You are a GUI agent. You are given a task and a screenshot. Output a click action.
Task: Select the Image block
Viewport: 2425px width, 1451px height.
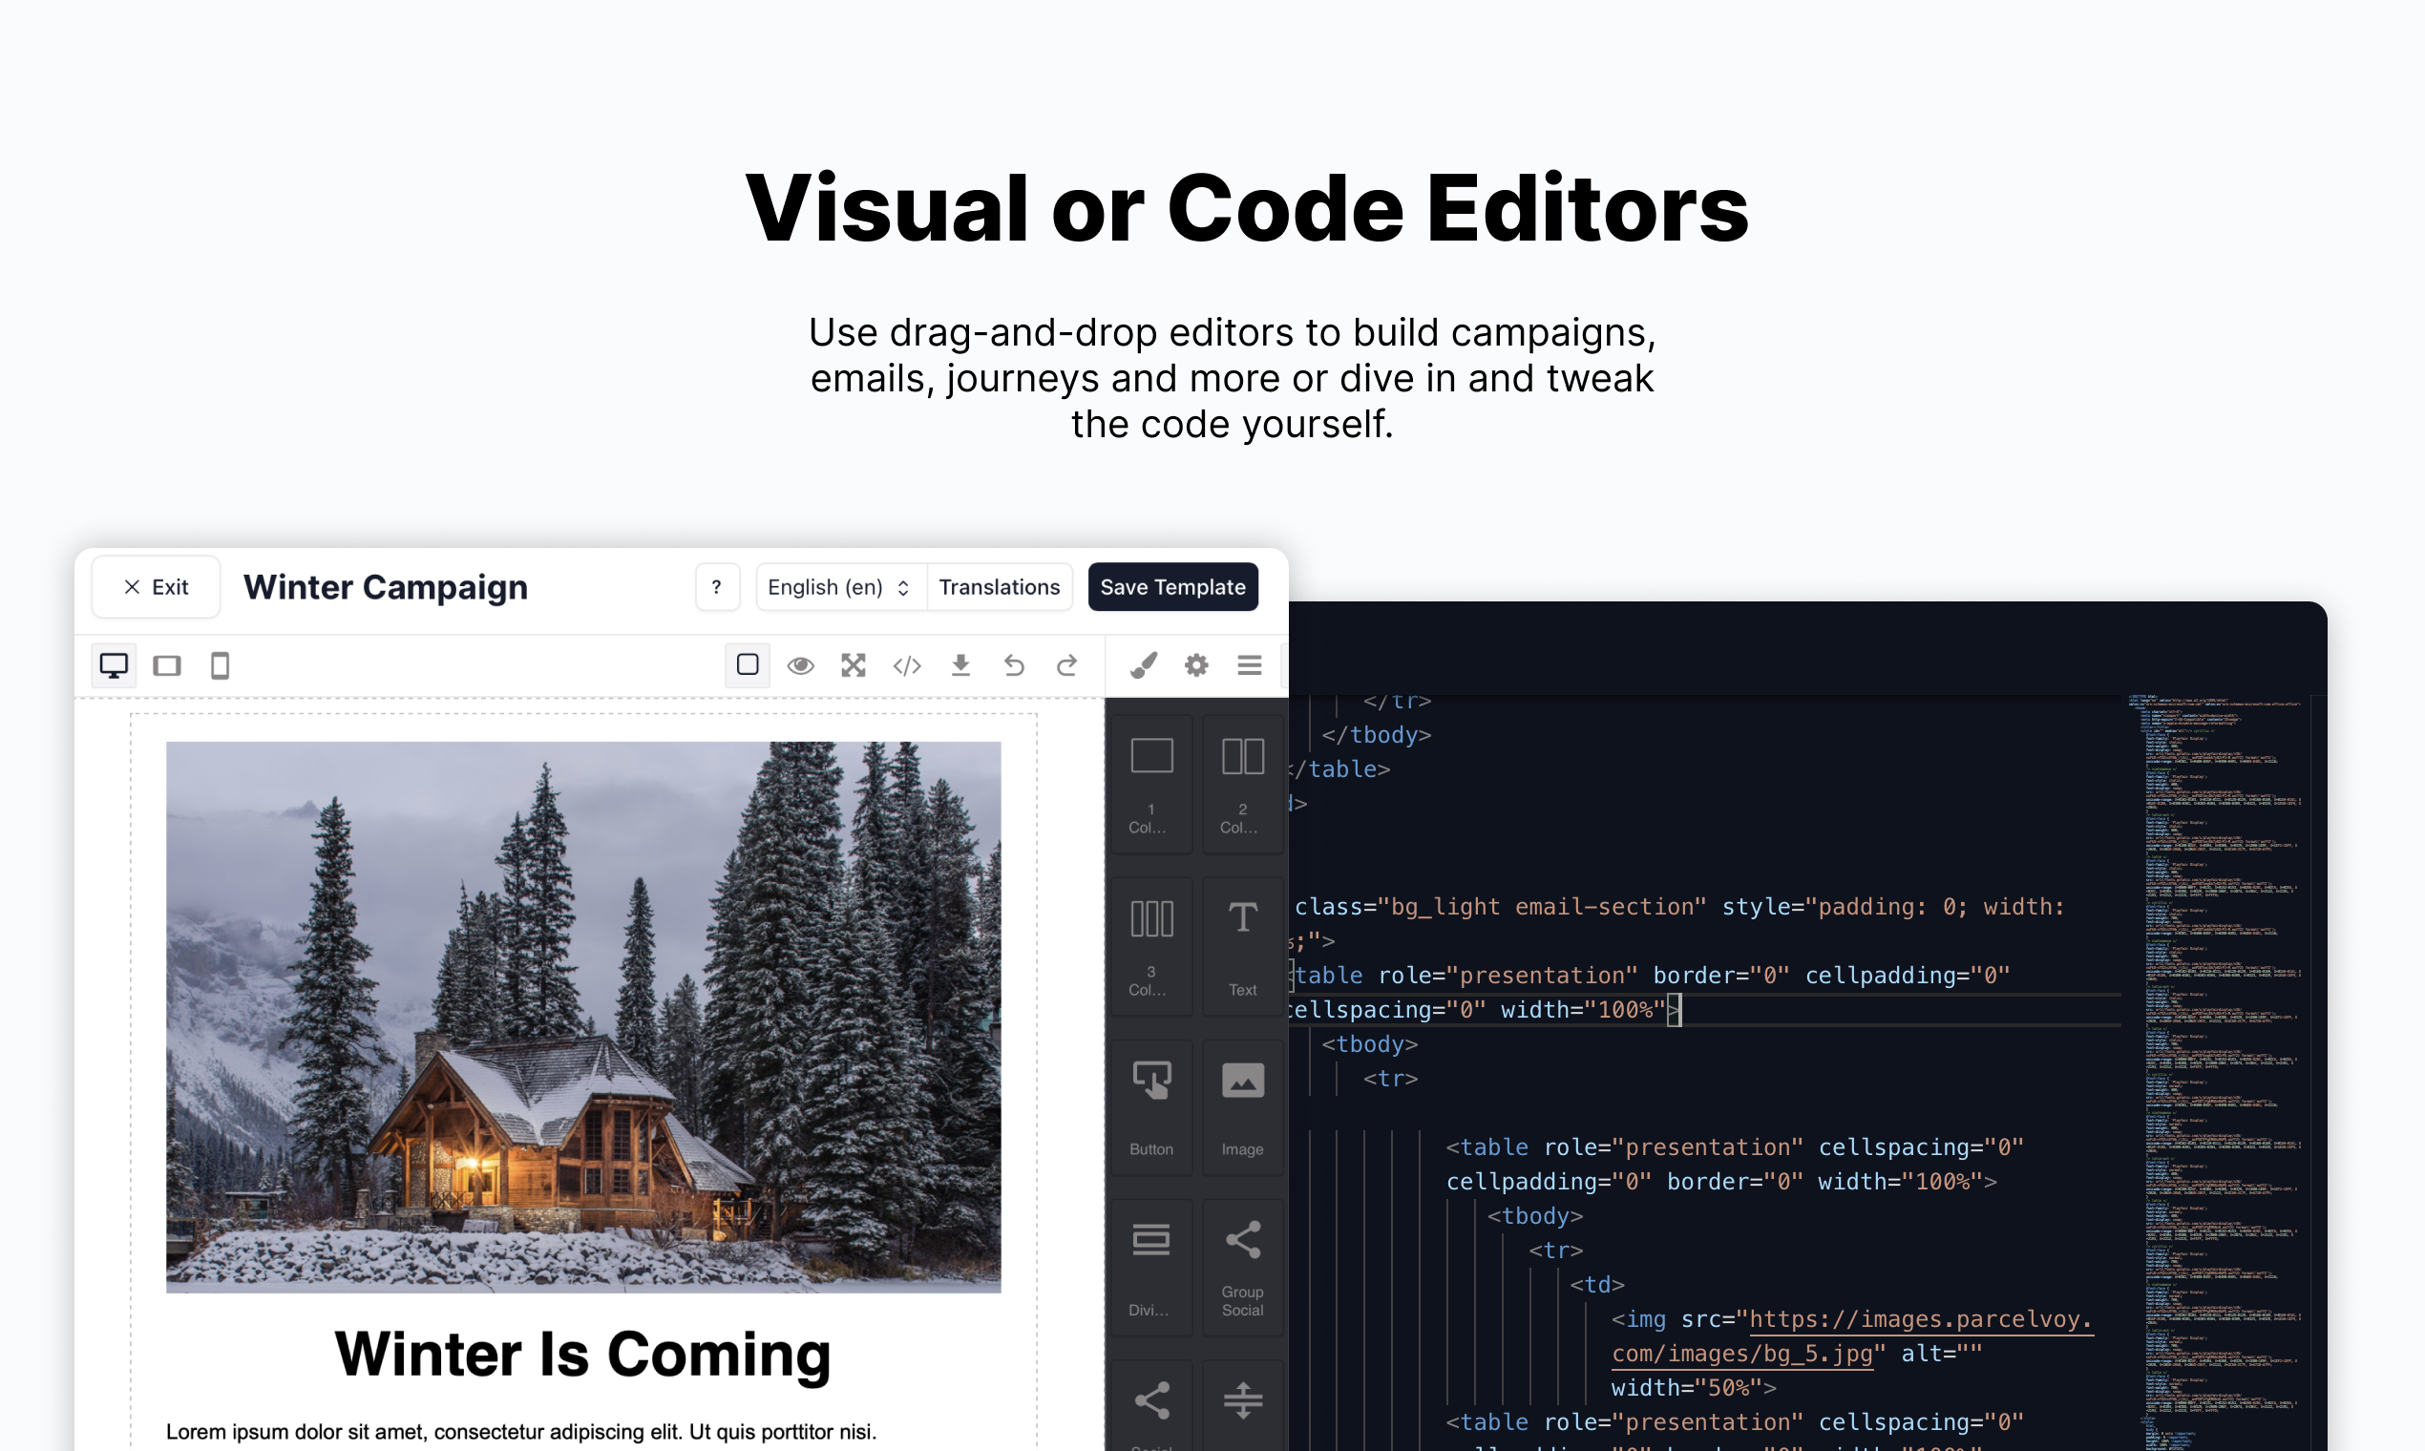1243,1106
